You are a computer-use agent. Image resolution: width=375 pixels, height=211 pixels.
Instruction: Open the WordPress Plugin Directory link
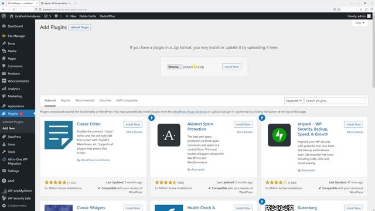tap(190, 112)
